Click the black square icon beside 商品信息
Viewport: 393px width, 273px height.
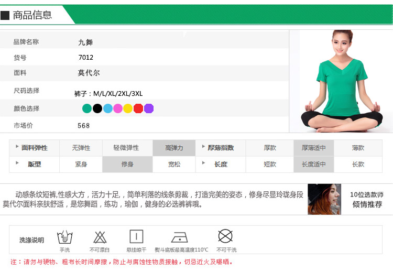pos(5,15)
